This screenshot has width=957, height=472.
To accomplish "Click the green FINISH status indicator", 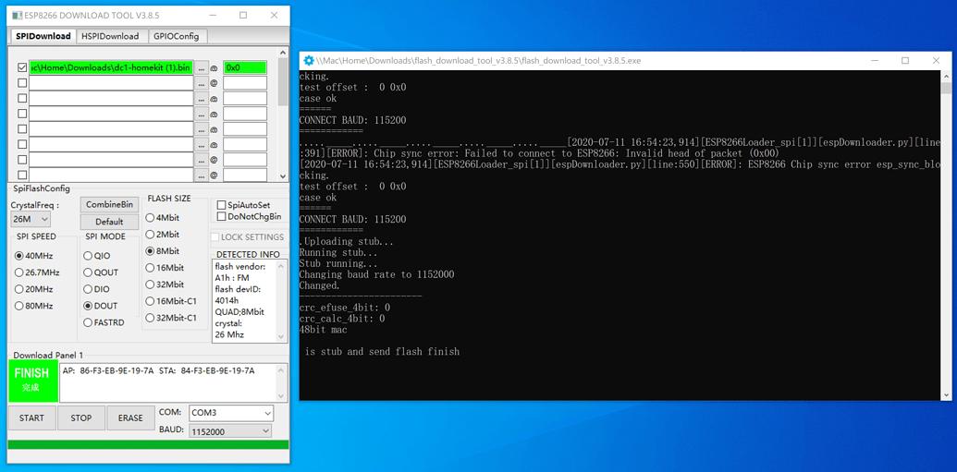I will point(33,381).
